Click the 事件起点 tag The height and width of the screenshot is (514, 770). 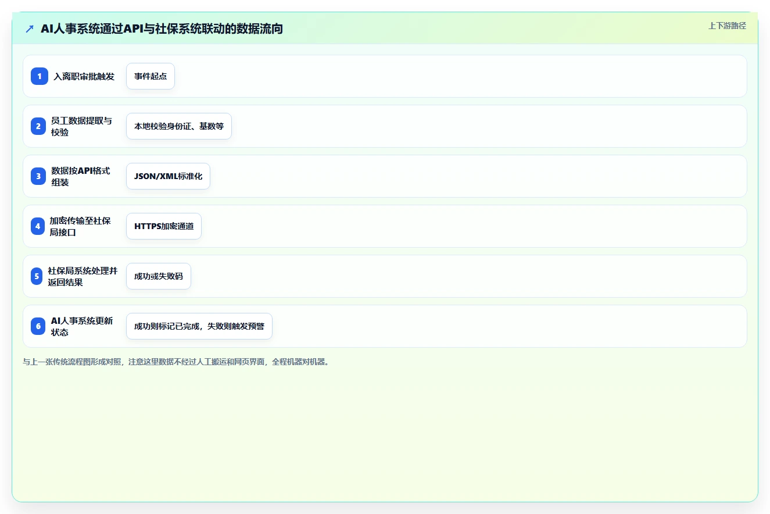[x=151, y=76]
